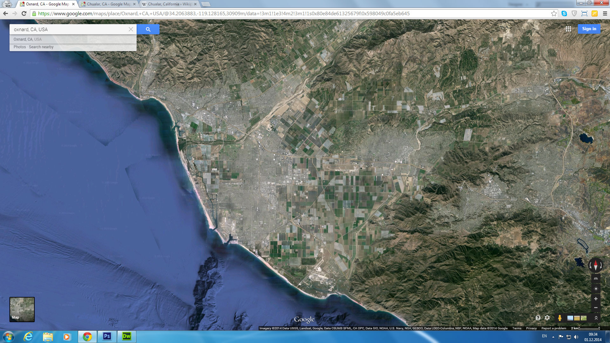Screen dimensions: 610x343
Task: Pick up the Street View pegman
Action: click(x=560, y=318)
